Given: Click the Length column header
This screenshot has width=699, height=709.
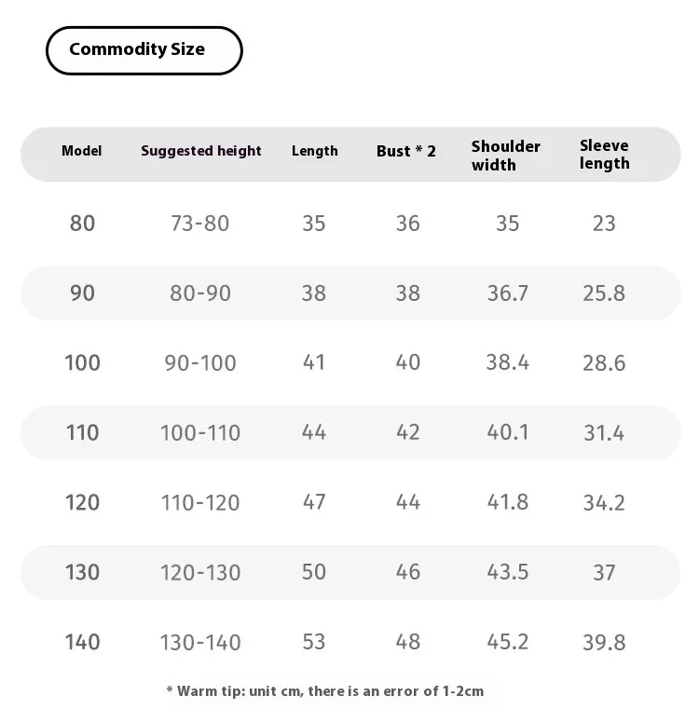Looking at the screenshot, I should point(314,151).
